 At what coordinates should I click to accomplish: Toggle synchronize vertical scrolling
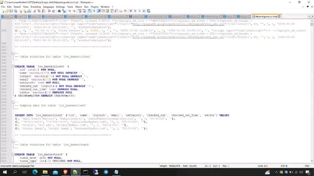point(80,11)
